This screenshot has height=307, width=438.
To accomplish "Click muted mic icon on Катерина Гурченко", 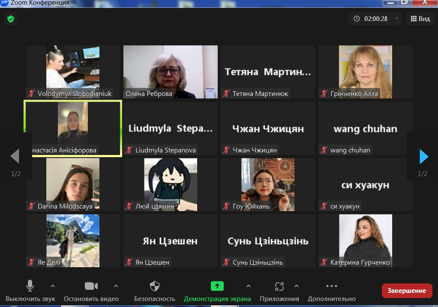I will [x=324, y=262].
